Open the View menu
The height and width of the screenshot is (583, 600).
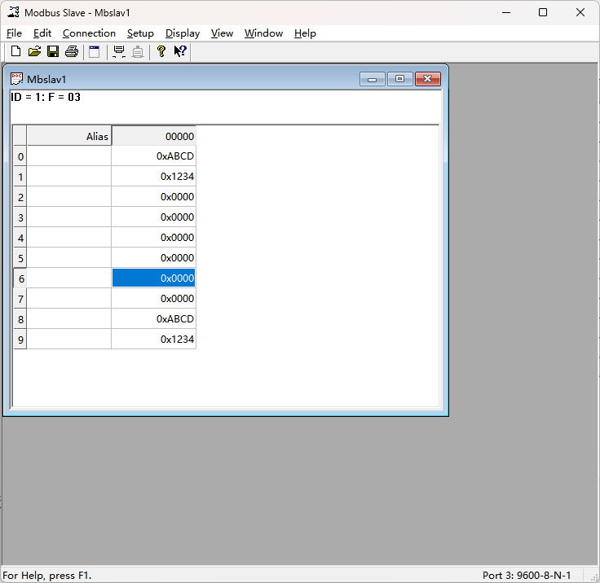pos(222,33)
